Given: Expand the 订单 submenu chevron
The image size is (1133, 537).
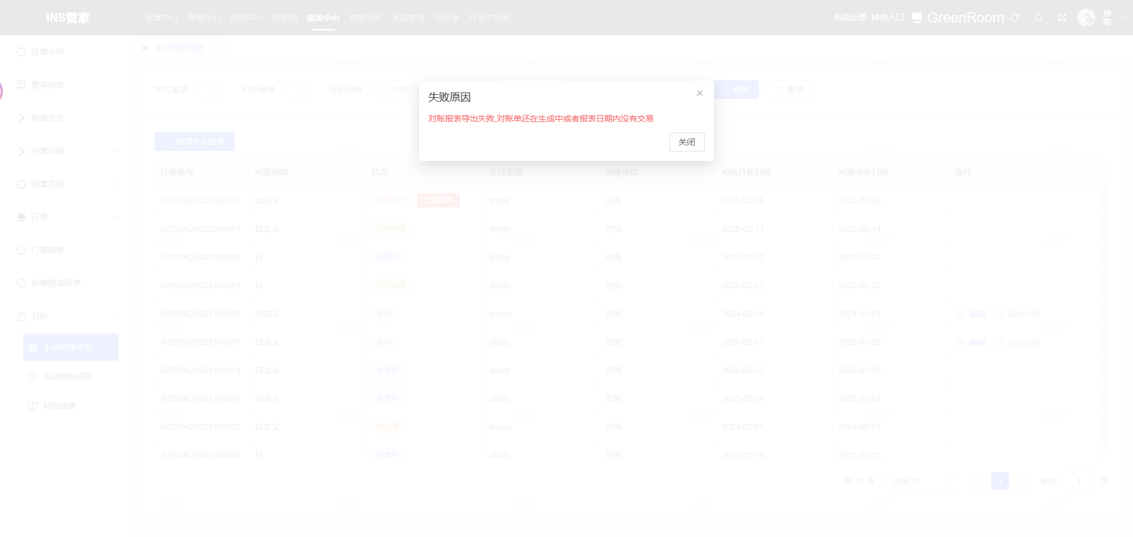Looking at the screenshot, I should 114,217.
